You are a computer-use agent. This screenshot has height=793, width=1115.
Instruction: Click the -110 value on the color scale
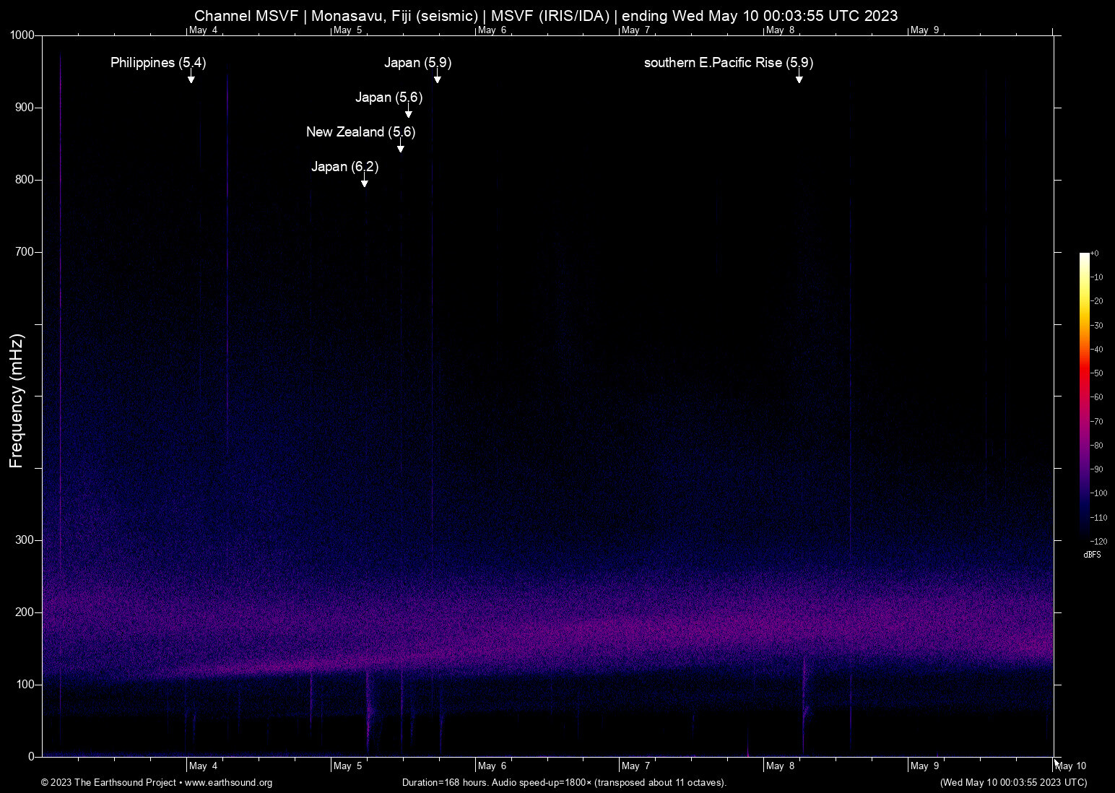(x=1099, y=518)
